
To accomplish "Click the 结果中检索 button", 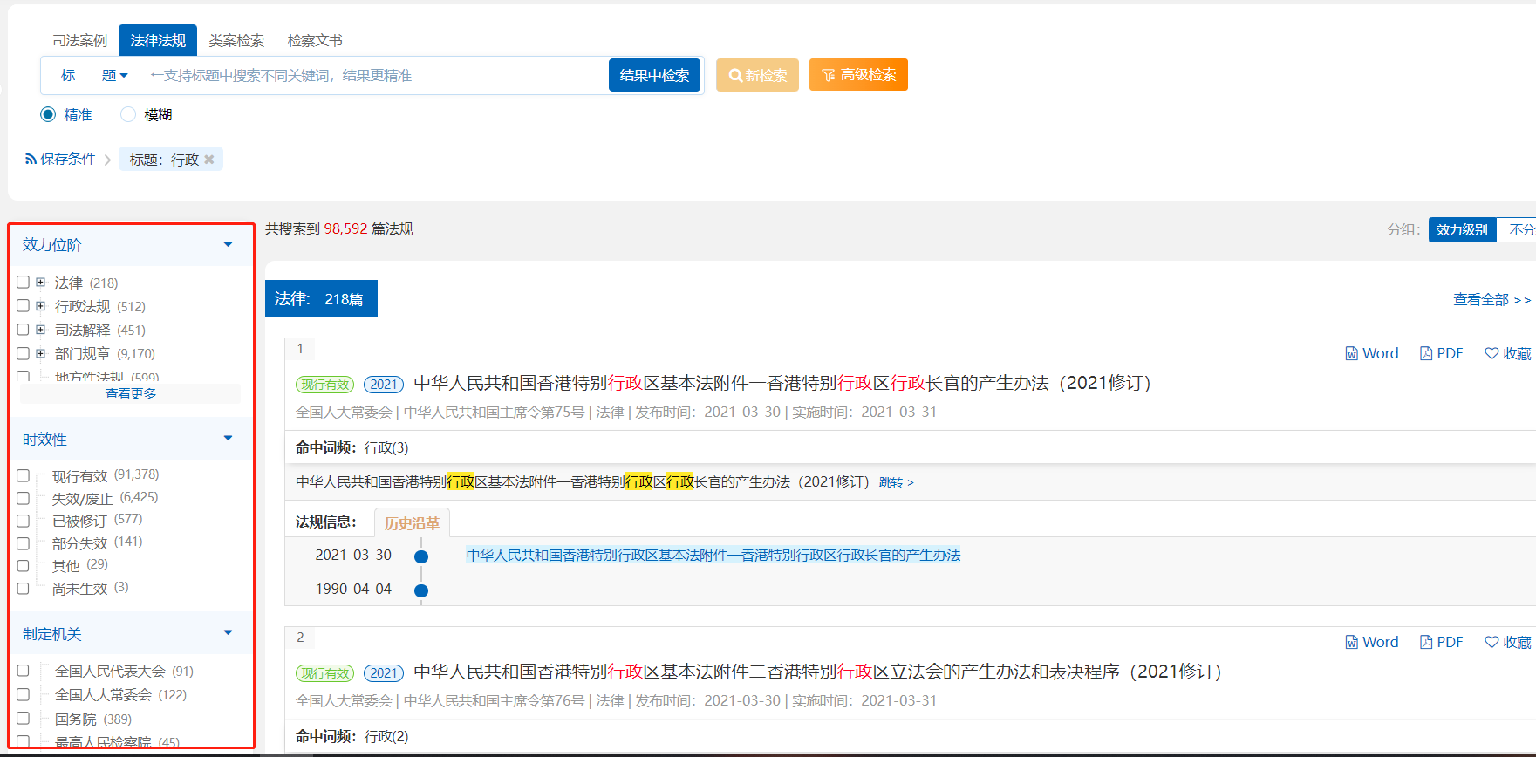I will [654, 76].
